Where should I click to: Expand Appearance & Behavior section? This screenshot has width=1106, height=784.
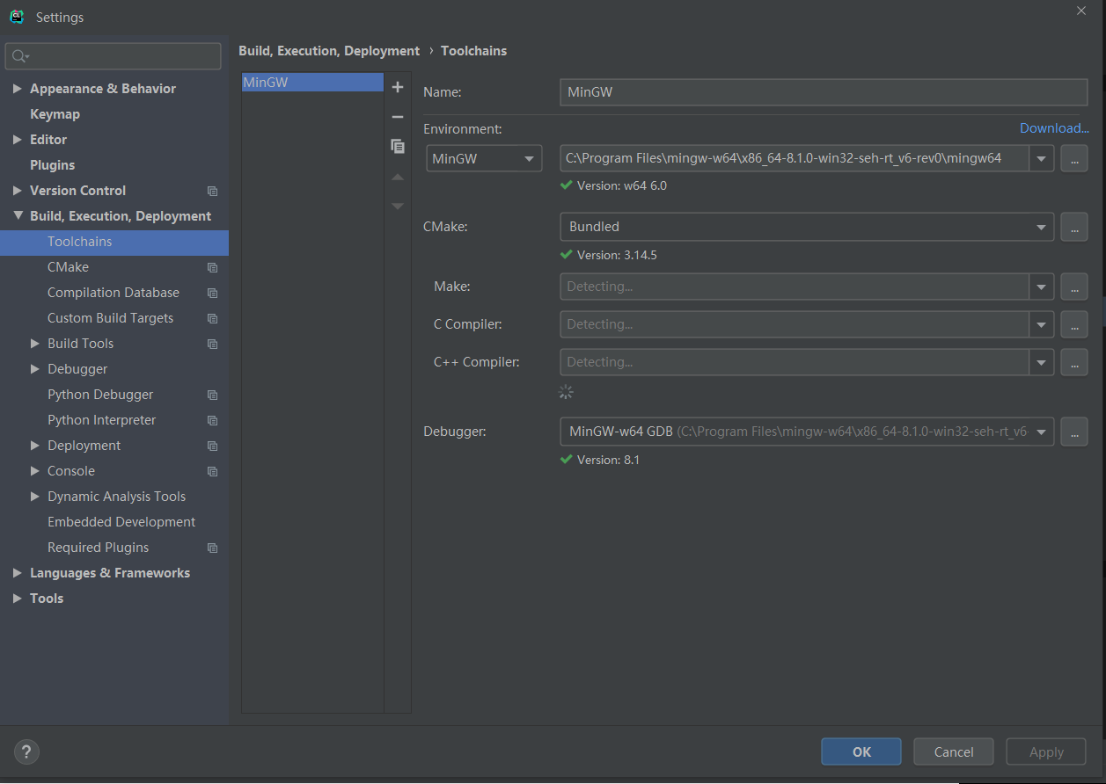pyautogui.click(x=18, y=89)
